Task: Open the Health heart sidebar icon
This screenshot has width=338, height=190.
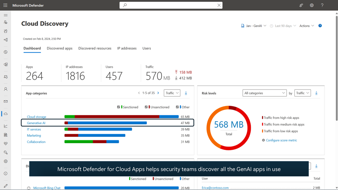Action: point(6,143)
